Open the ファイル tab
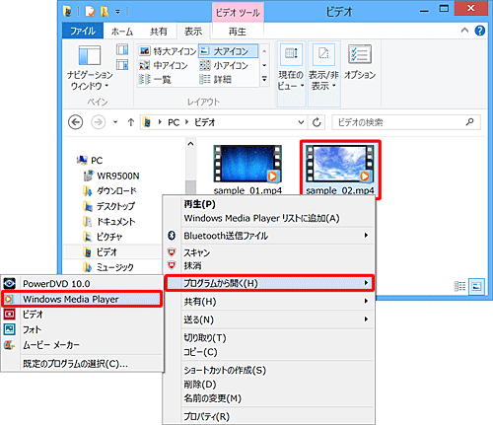Screen dimensions: 493x425 83,31
